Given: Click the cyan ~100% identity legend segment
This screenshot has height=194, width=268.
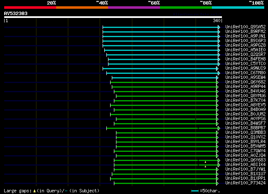Looking at the screenshot, I should coord(238,8).
